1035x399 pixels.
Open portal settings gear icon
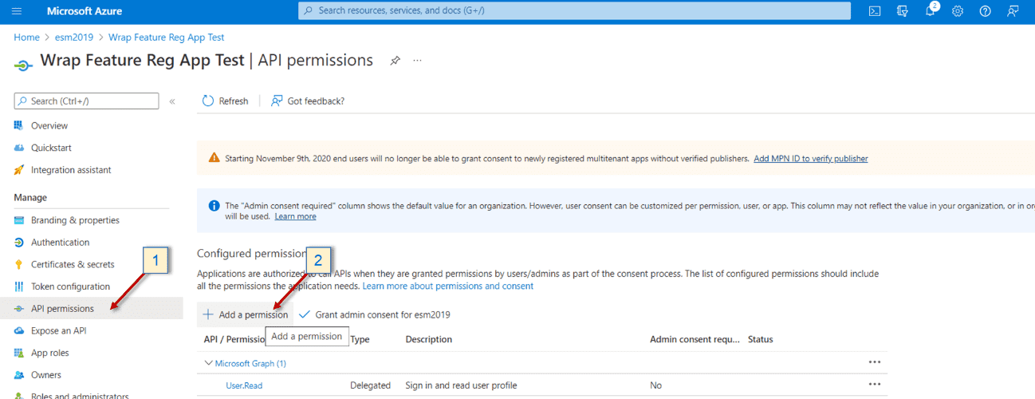(x=958, y=11)
